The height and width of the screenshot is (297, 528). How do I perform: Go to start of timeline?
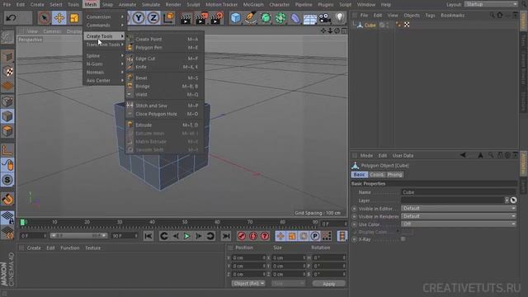(148, 236)
